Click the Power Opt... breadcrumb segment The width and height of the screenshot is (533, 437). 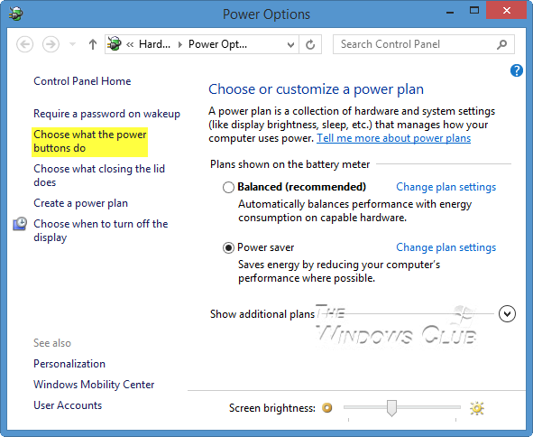point(218,44)
